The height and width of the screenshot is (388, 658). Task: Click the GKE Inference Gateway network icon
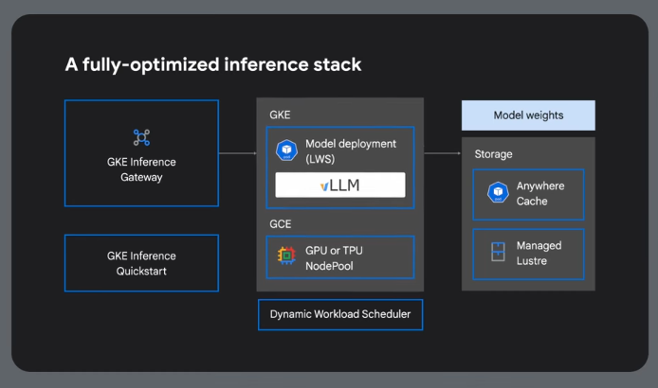coord(141,138)
